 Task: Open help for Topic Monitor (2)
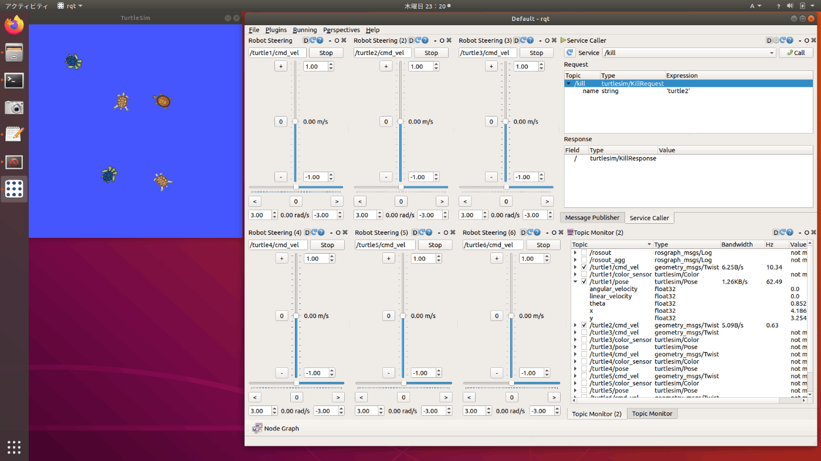click(790, 233)
